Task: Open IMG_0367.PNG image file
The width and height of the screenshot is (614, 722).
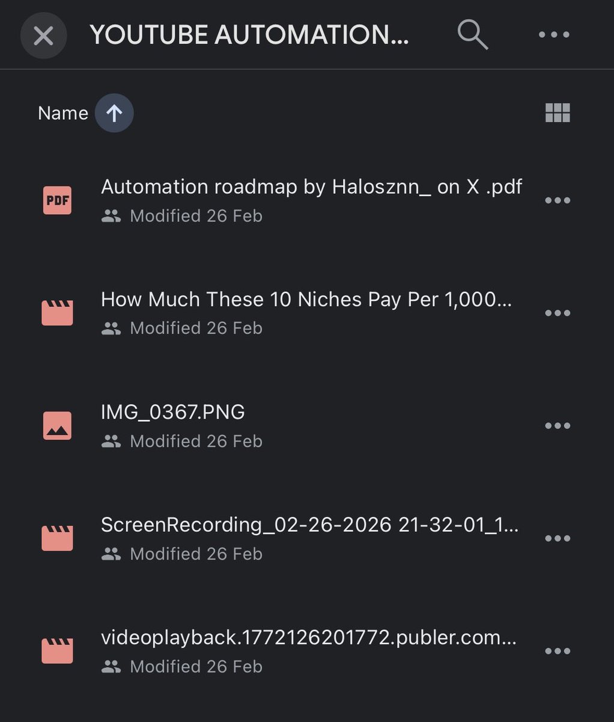Action: pos(173,412)
